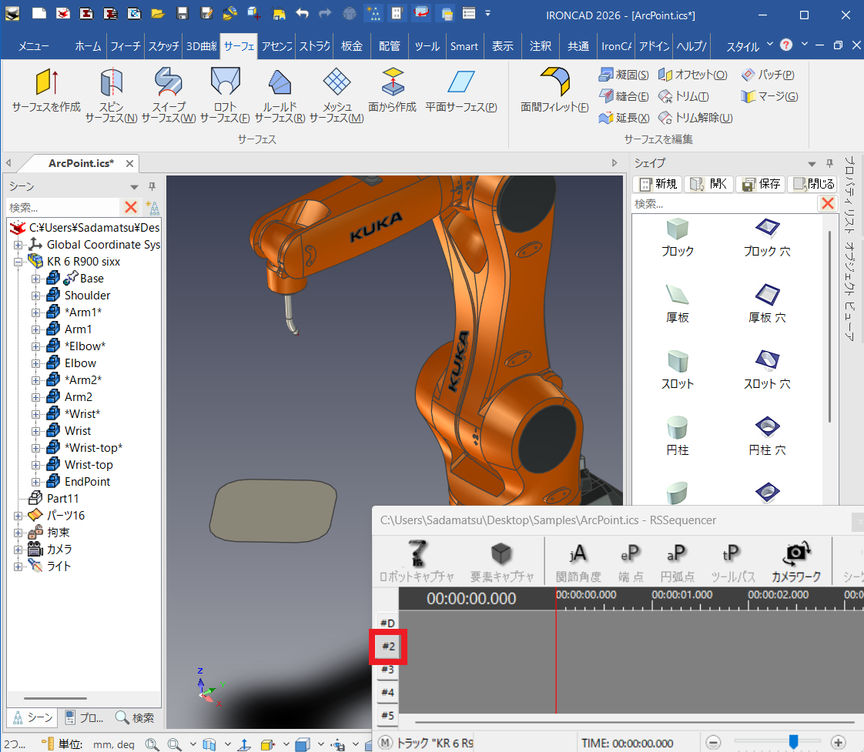This screenshot has height=752, width=864.
Task: Click the Camera Work (カメラワーク) icon
Action: 796,561
